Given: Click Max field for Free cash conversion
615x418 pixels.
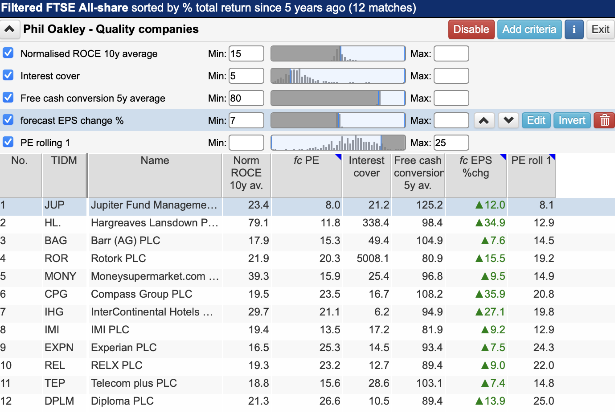Looking at the screenshot, I should [451, 98].
